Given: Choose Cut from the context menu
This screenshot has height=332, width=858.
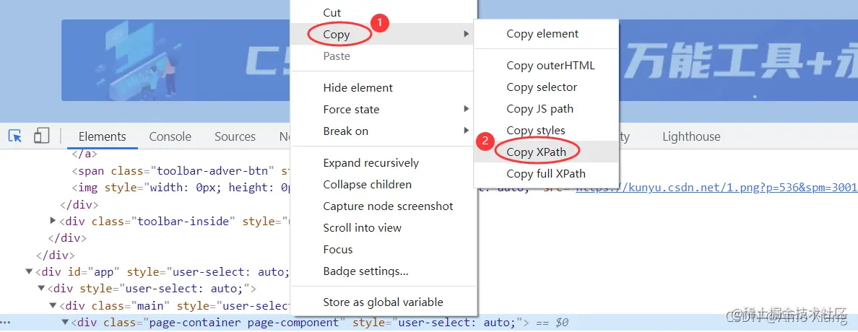Looking at the screenshot, I should tap(331, 12).
